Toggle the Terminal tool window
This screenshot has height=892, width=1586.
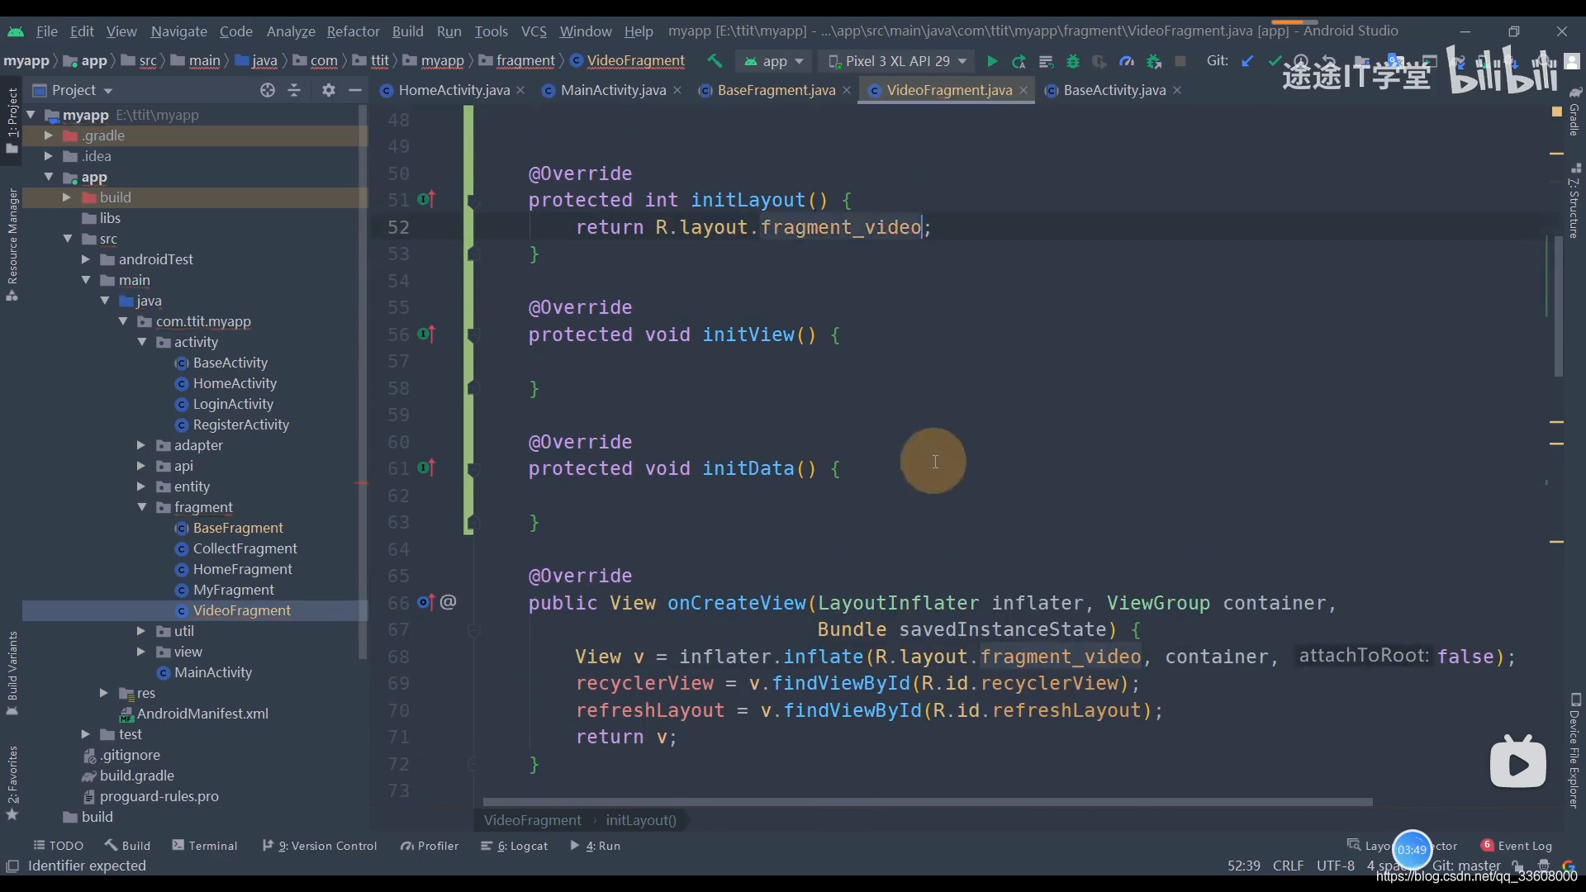point(204,845)
